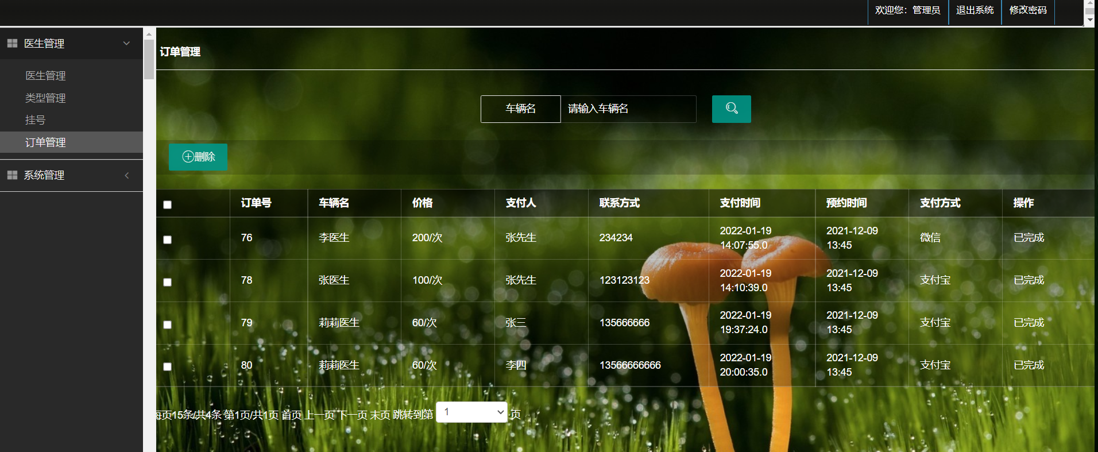
Task: Click the 100/次 price cell
Action: 427,280
